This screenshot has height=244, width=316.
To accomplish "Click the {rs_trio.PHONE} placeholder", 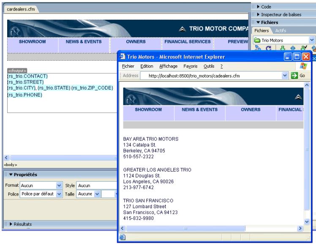I will click(25, 95).
